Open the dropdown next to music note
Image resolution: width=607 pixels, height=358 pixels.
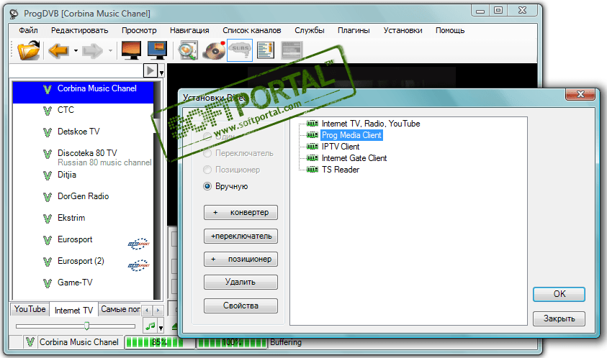(x=161, y=328)
